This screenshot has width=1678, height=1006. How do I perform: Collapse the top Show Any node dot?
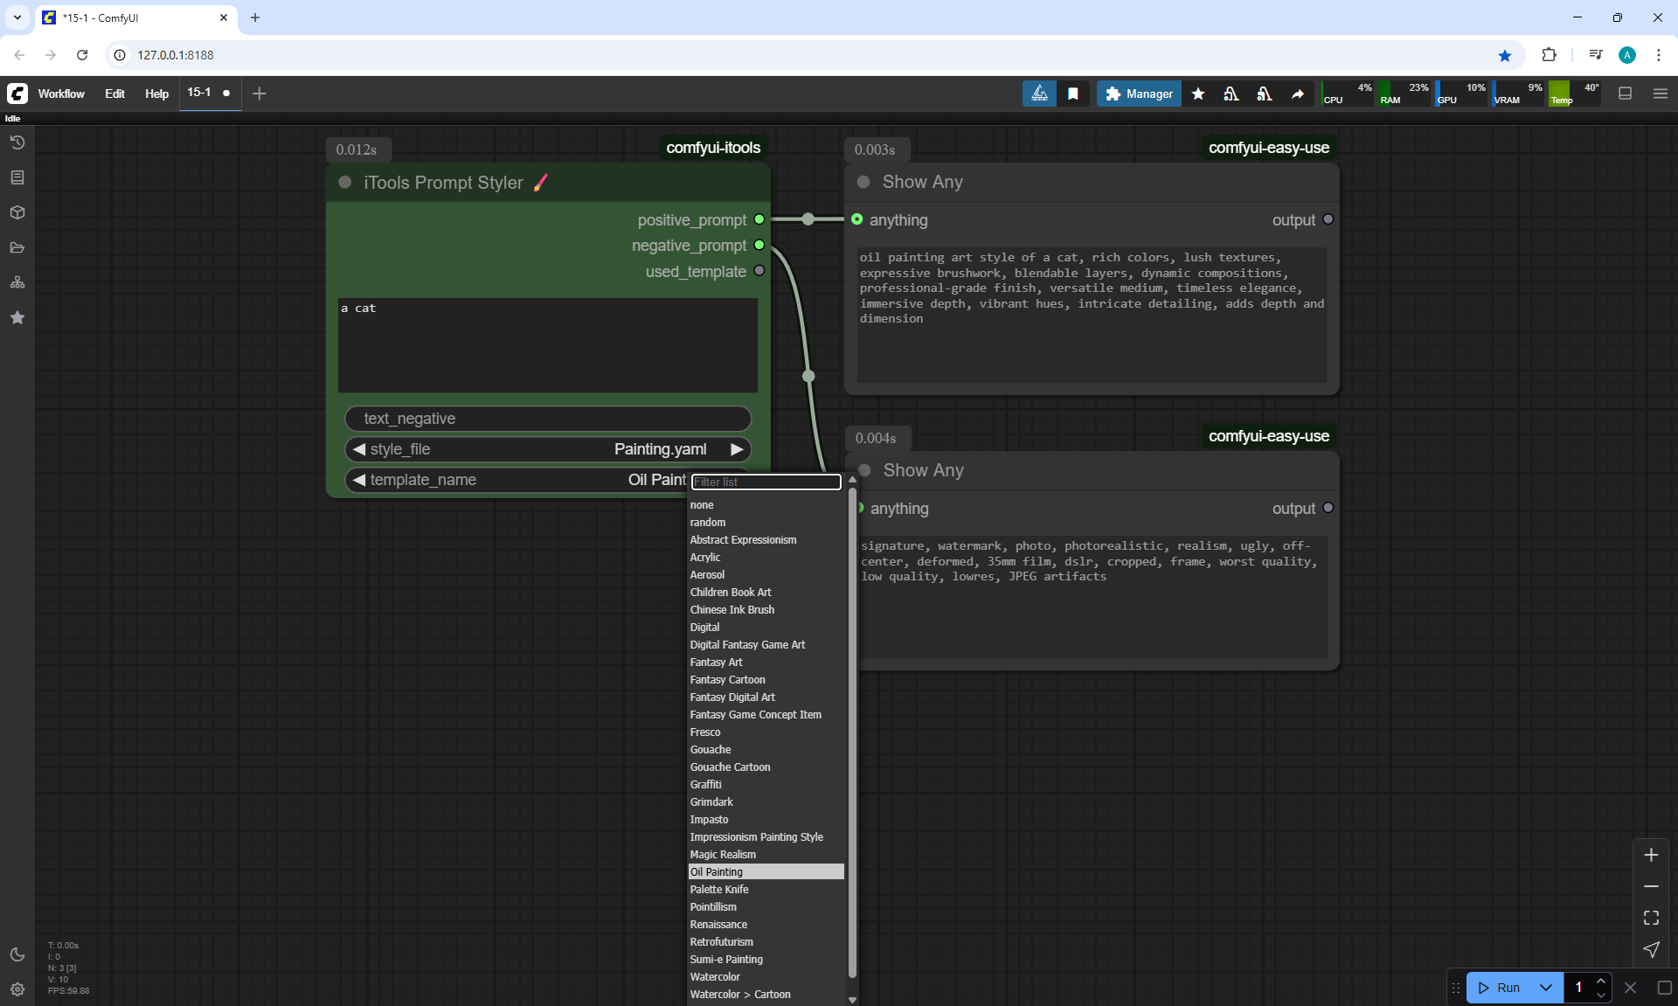point(863,182)
